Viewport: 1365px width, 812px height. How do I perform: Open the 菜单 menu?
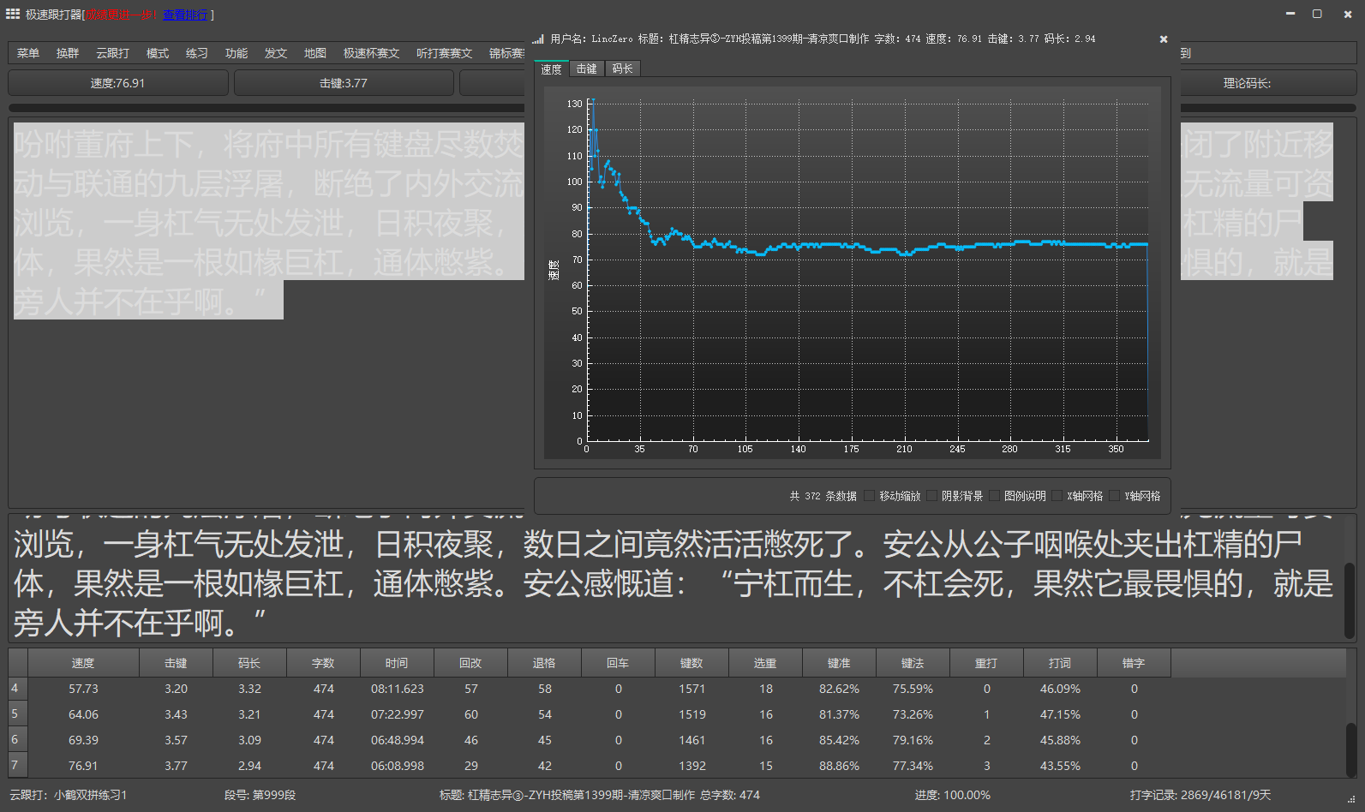tap(28, 53)
